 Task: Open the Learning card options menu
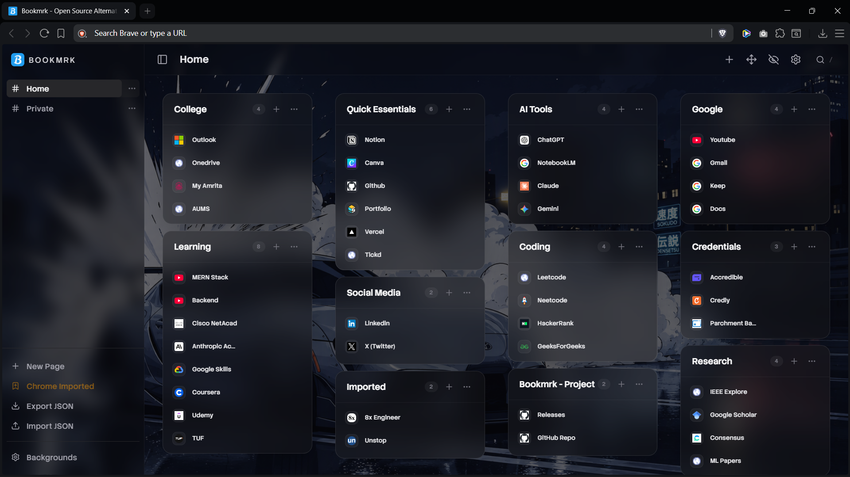(294, 247)
